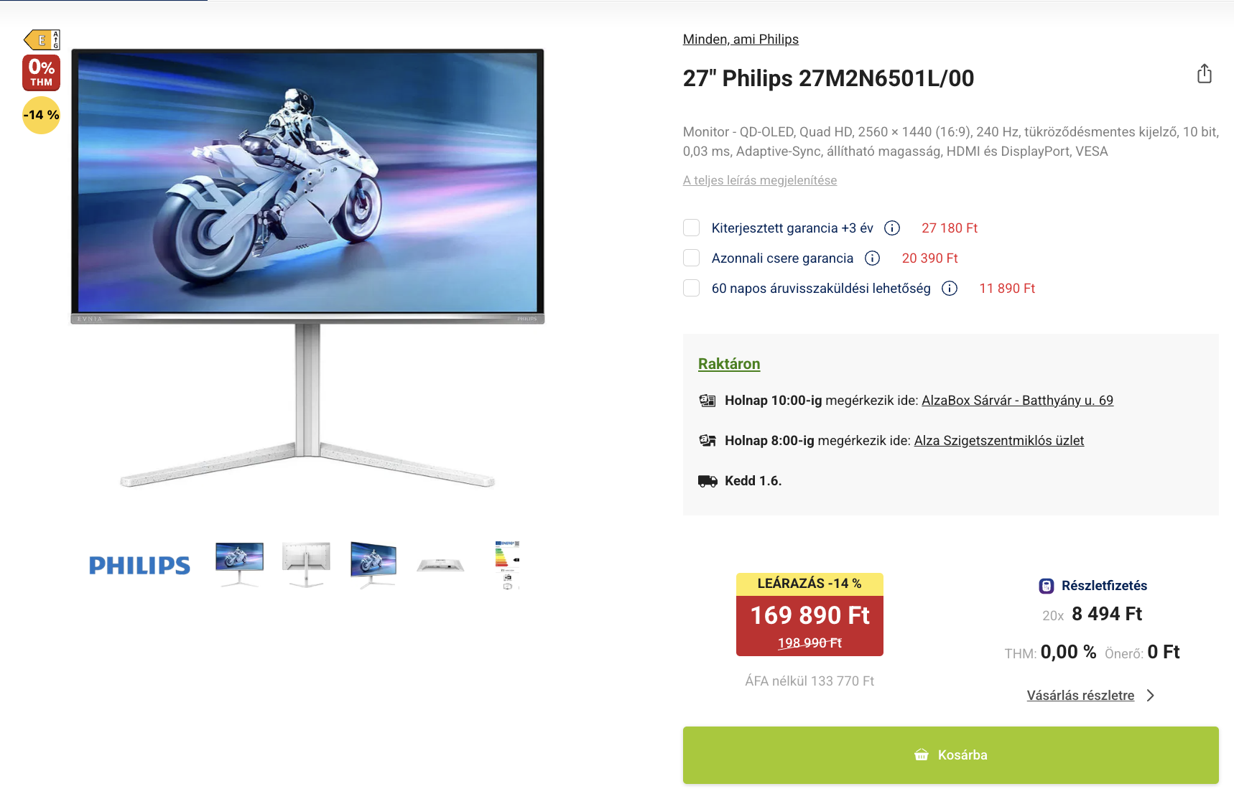Image resolution: width=1234 pixels, height=794 pixels.
Task: Click chevron arrow next to Vásárlás részletre
Action: [1151, 695]
